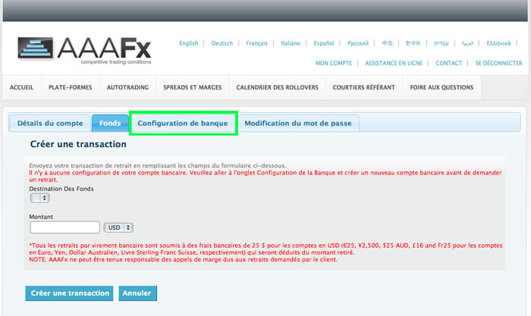Switch language to English
The width and height of the screenshot is (531, 316).
pyautogui.click(x=188, y=43)
